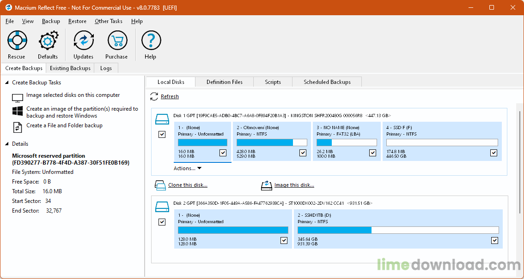The image size is (524, 279).
Task: Collapse the Create Backup Tasks section
Action: 7,83
